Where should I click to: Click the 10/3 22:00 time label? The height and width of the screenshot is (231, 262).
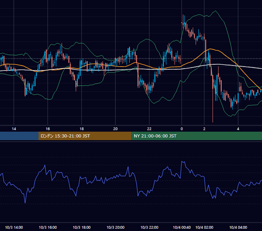tap(149, 227)
